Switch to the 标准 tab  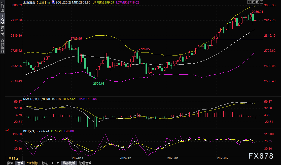click(x=45, y=163)
